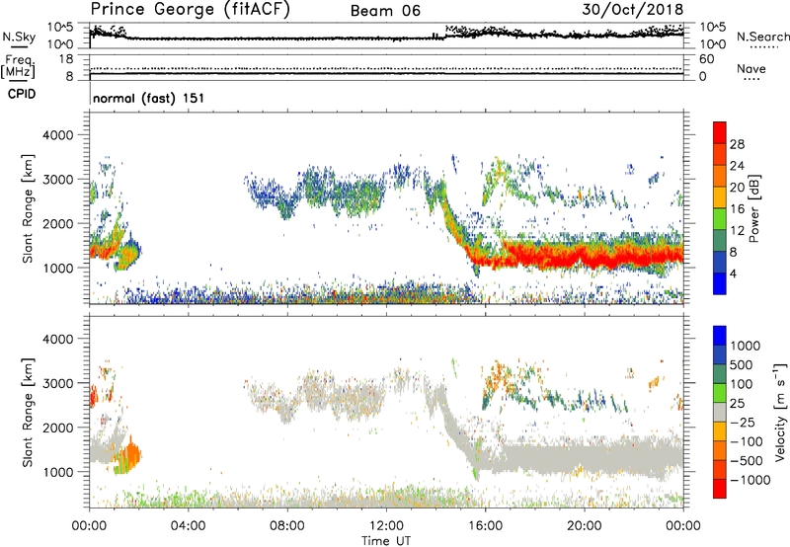Click the "N.Search" legend label
This screenshot has width=790, height=547.
pyautogui.click(x=763, y=37)
